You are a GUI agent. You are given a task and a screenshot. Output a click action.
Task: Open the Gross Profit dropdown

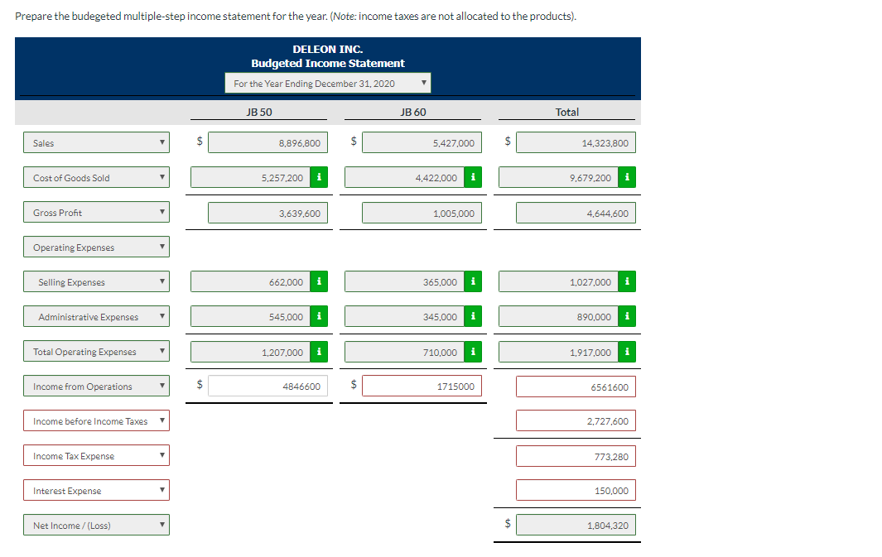point(96,212)
